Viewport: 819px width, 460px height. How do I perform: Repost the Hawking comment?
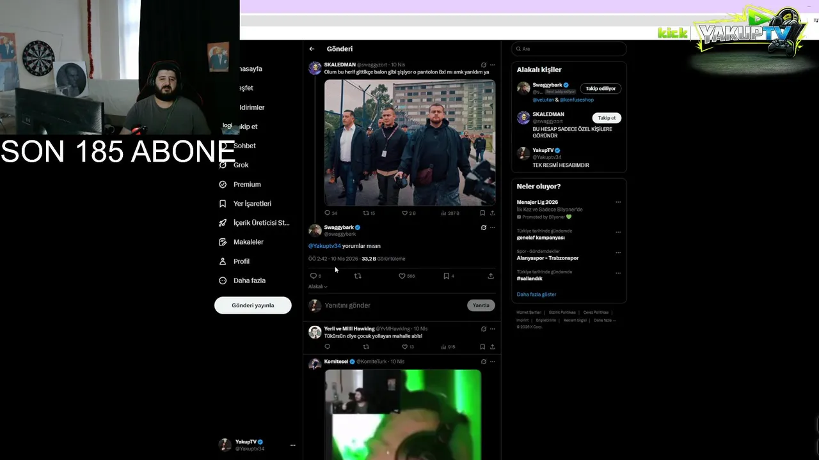point(366,347)
